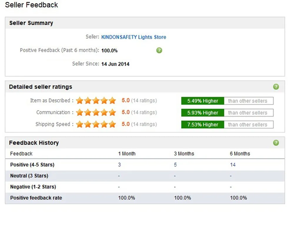Screen dimensions: 294x229
Task: Click the Communication star rating
Action: (x=96, y=112)
